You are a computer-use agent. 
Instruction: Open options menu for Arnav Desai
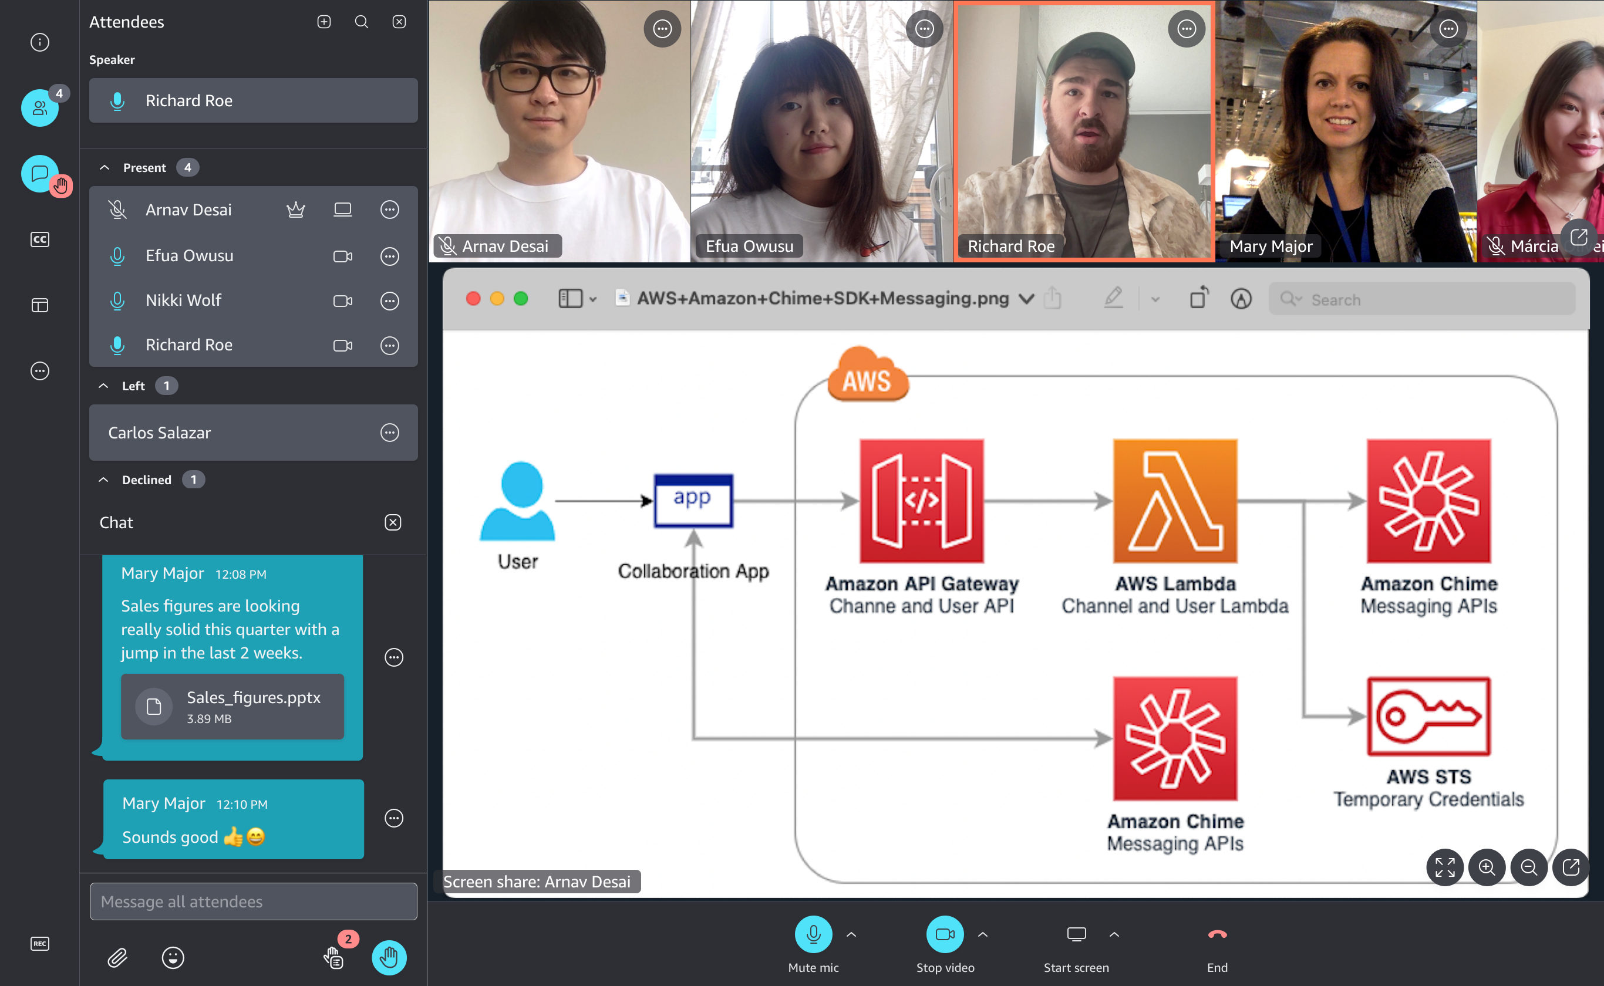coord(389,210)
